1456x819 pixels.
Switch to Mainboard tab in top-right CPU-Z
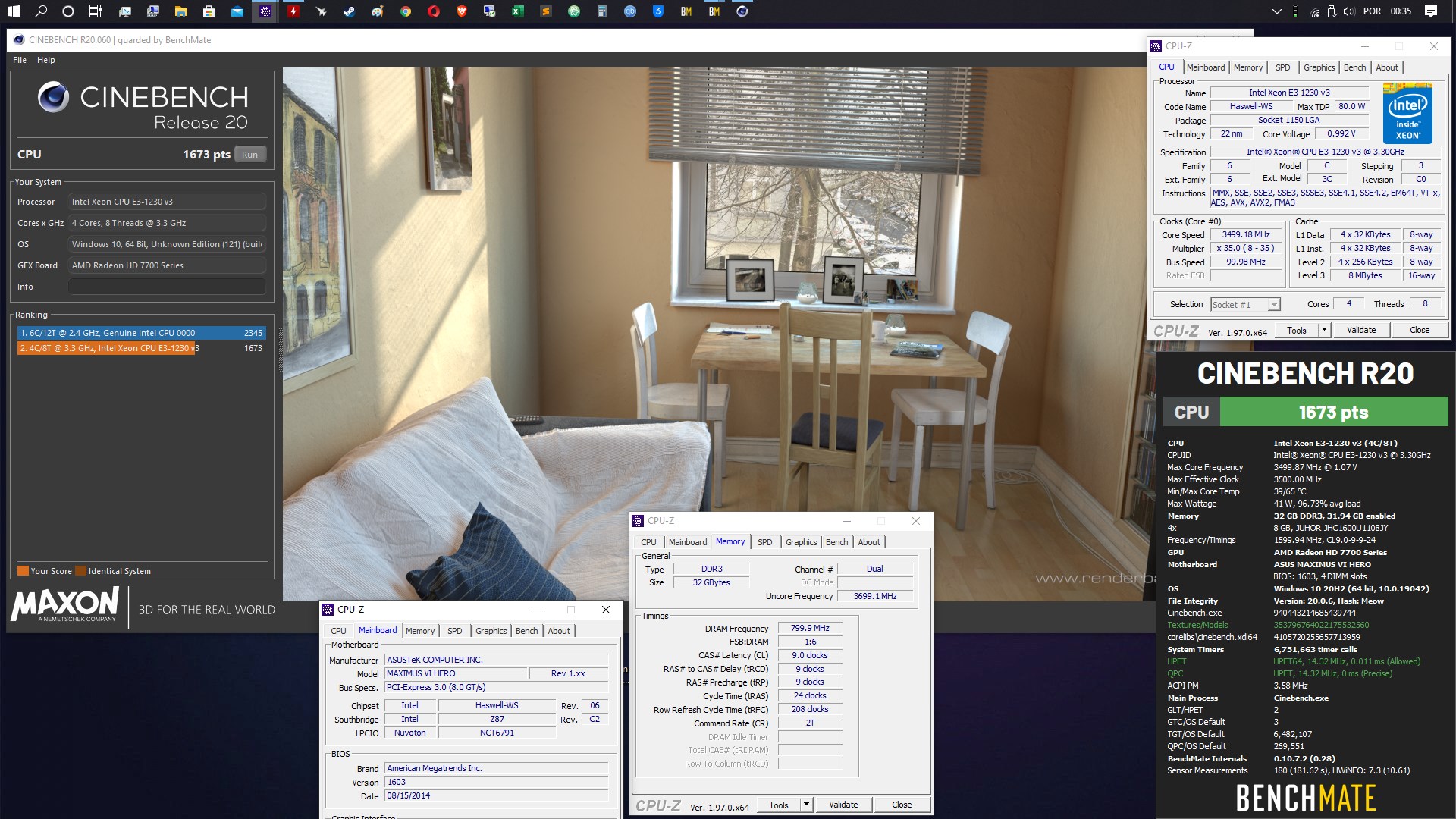pyautogui.click(x=1206, y=67)
